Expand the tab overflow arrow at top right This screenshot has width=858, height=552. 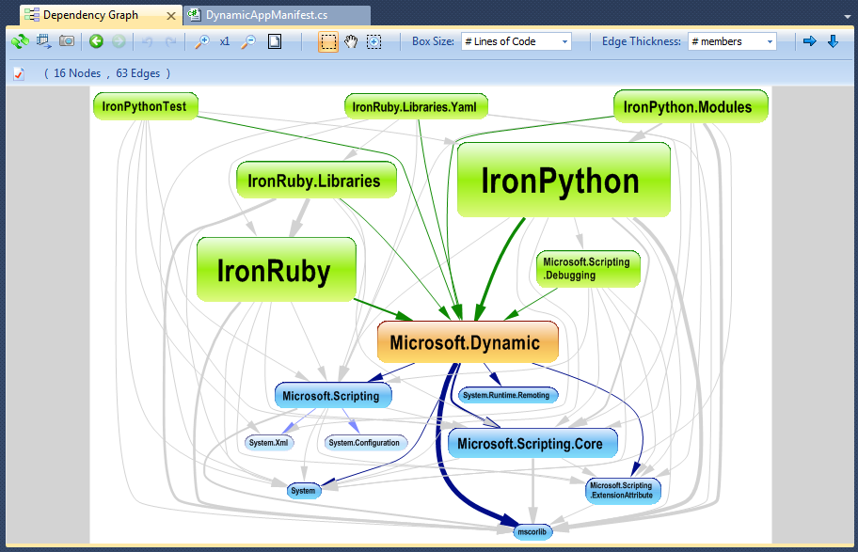848,17
